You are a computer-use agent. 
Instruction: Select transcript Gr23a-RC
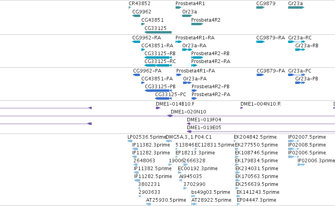(x=296, y=42)
